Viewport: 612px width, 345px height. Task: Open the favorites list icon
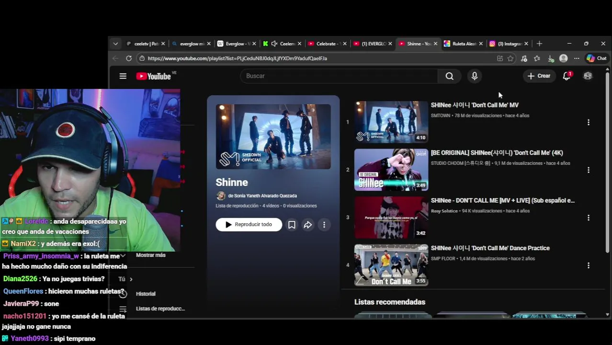tap(537, 58)
